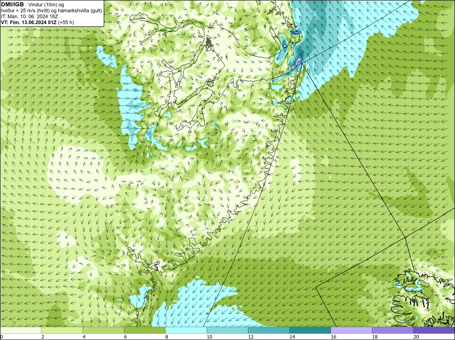Click the 16–18 m/s lavender swatch

(x=351, y=330)
